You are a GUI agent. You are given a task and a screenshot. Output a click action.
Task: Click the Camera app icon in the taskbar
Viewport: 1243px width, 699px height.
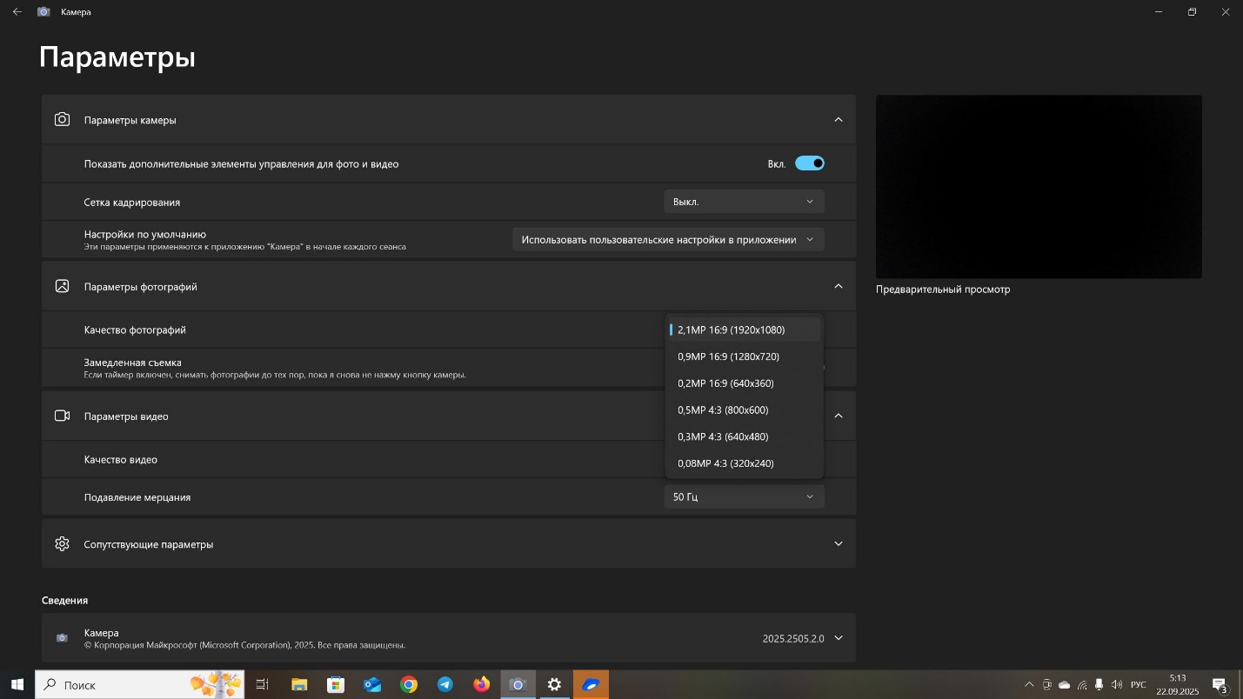coord(518,685)
